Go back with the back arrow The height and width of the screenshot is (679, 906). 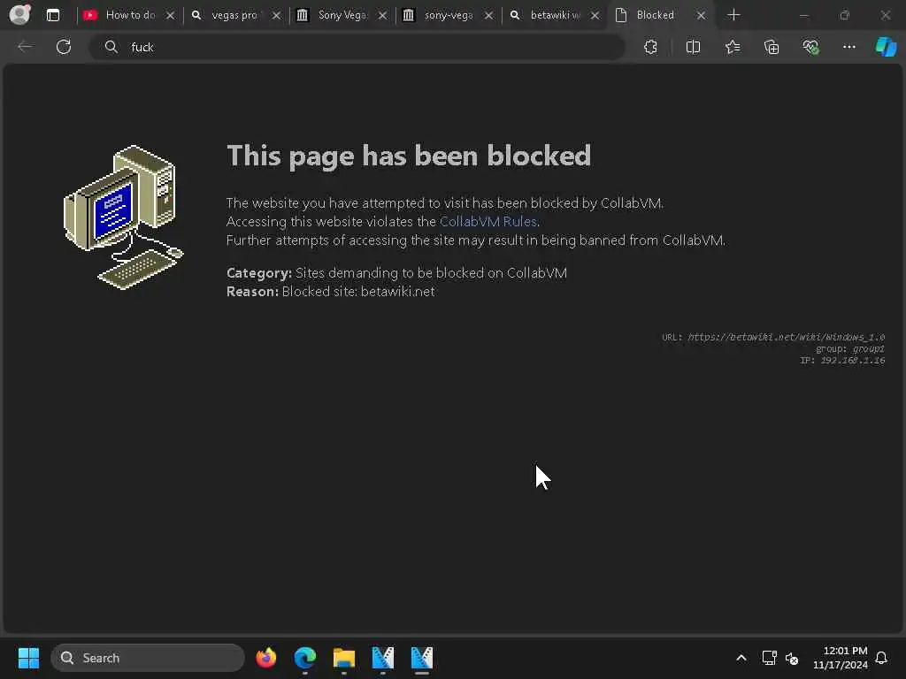coord(25,47)
